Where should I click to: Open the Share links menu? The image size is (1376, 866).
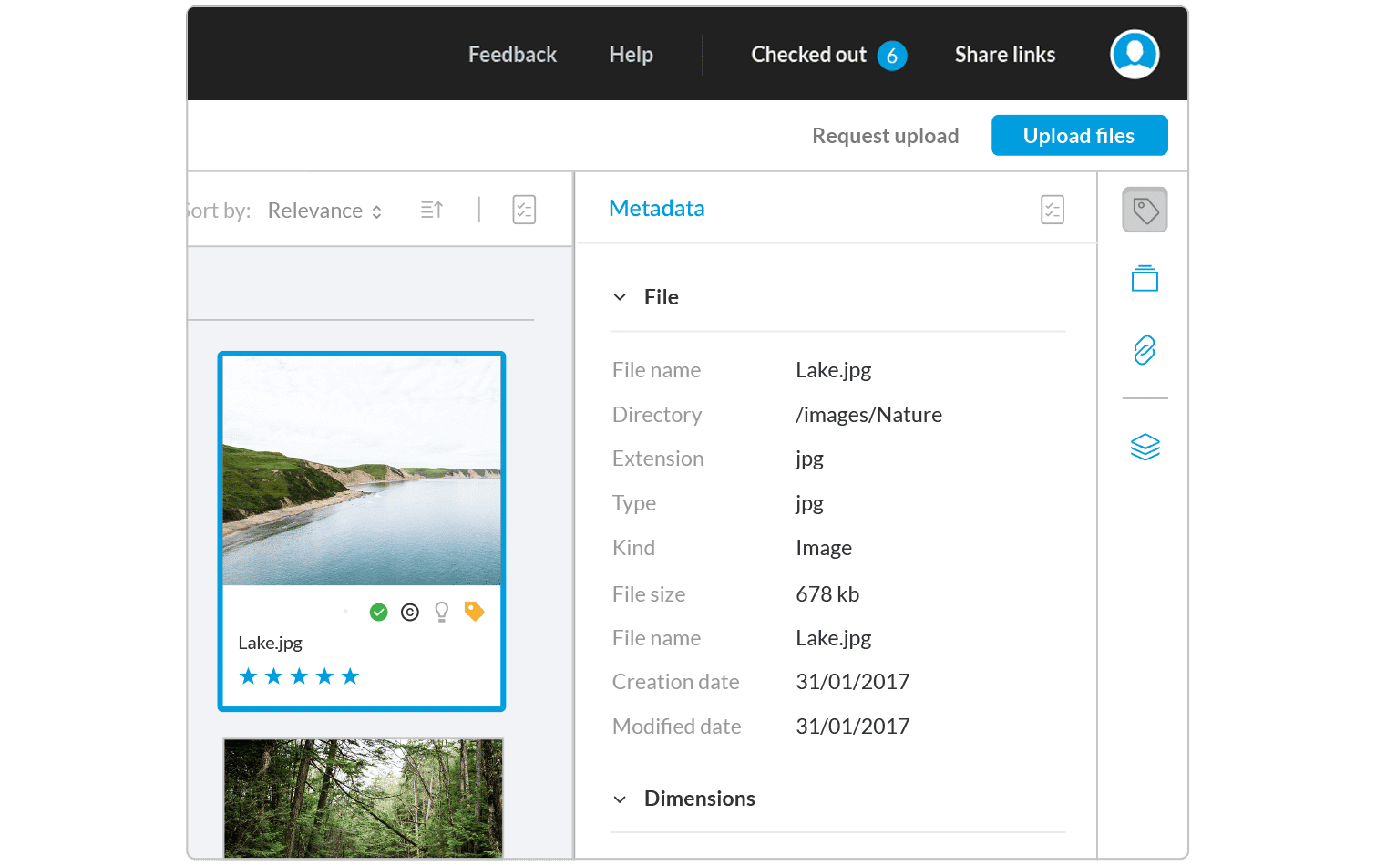[1004, 56]
